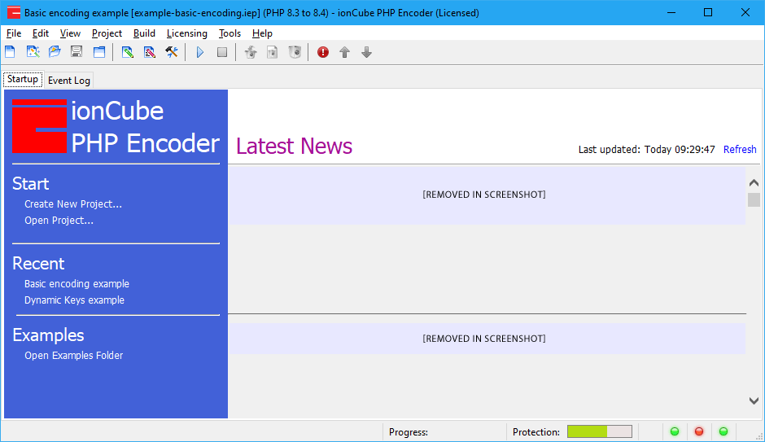Open the Licensing menu
Viewport: 765px width, 442px height.
186,33
